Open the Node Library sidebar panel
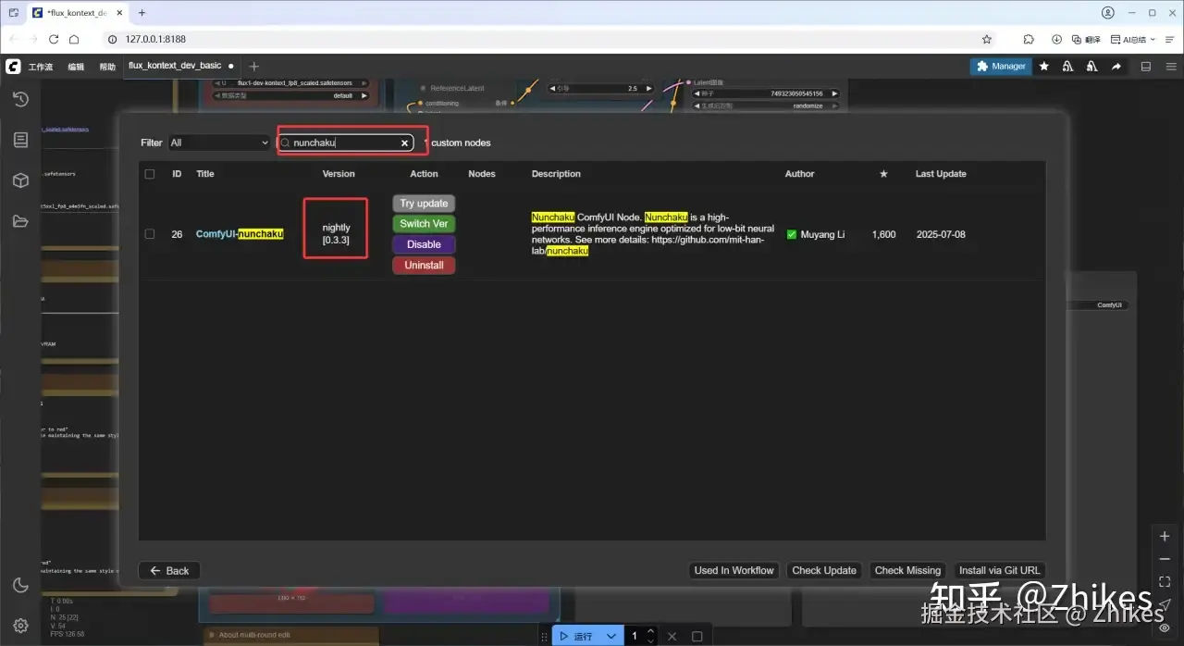 (x=20, y=140)
